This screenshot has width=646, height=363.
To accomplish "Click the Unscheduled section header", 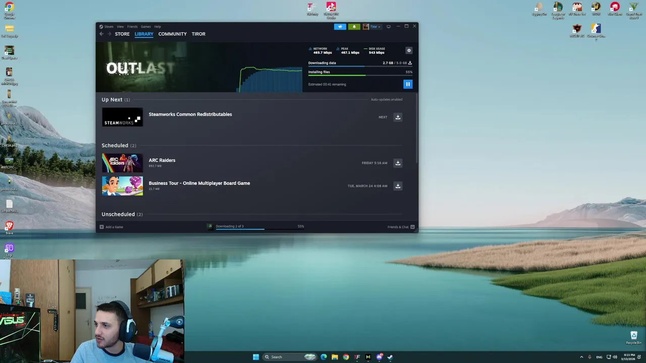I will [x=122, y=214].
